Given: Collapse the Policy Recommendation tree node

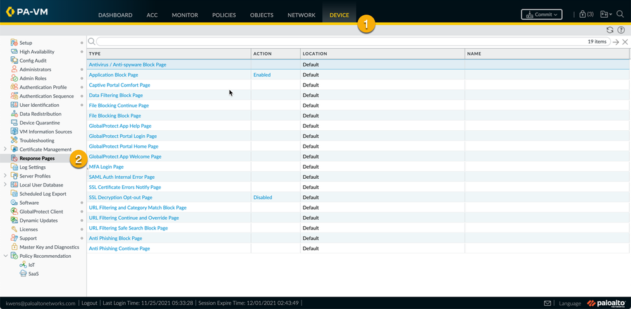Looking at the screenshot, I should (6, 256).
